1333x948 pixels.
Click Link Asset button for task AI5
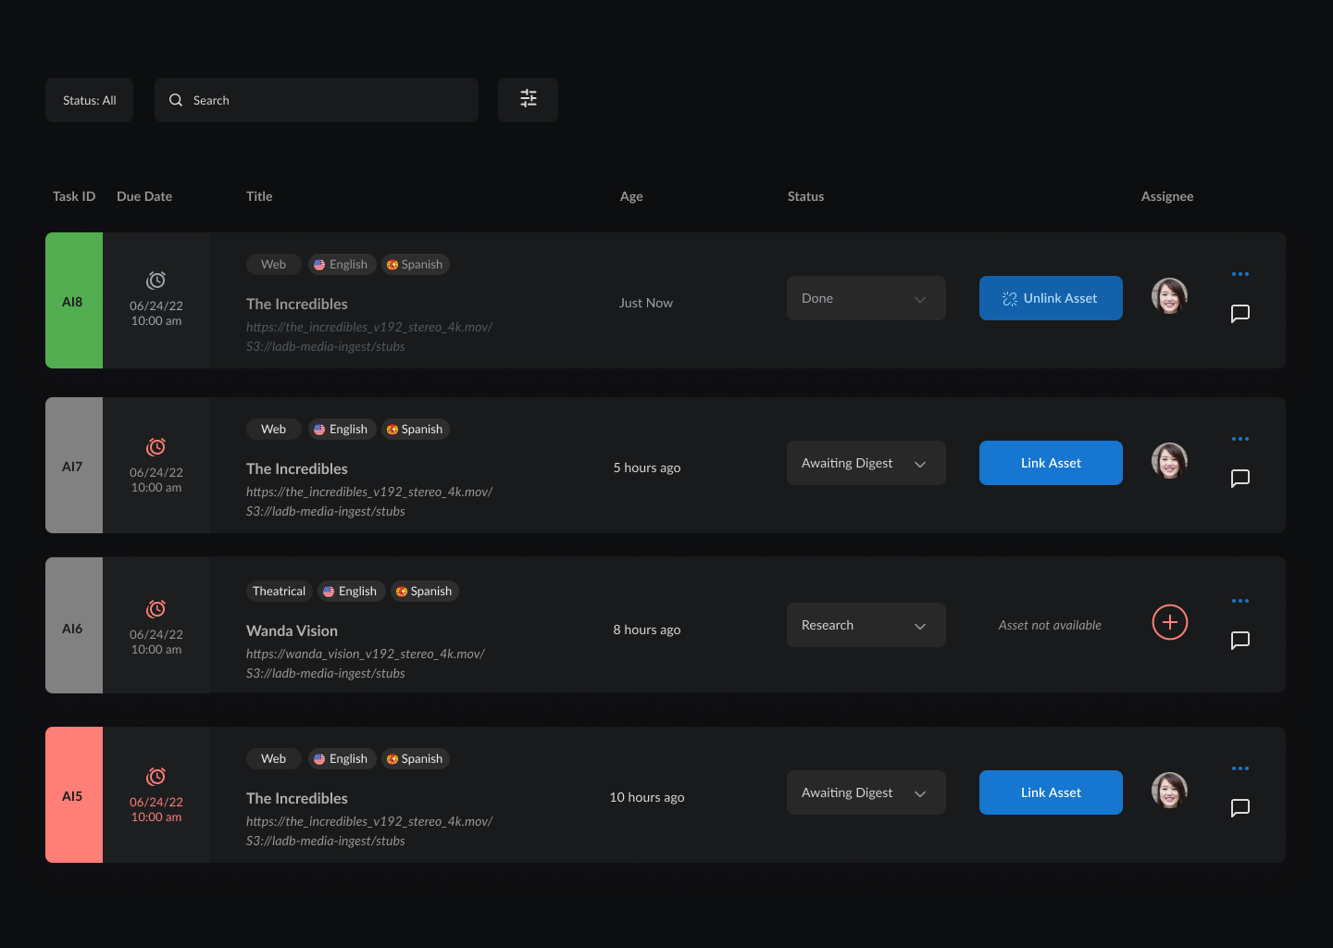[x=1051, y=792]
